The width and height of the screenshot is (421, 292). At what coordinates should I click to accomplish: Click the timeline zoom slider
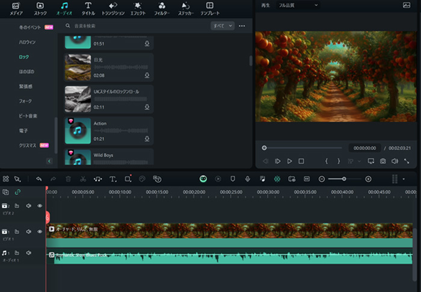(x=345, y=179)
